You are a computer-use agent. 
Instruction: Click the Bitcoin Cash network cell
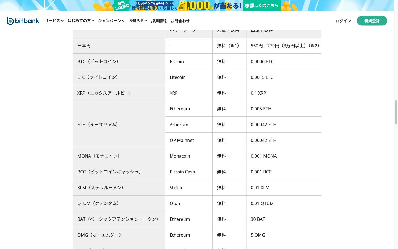tap(189, 172)
